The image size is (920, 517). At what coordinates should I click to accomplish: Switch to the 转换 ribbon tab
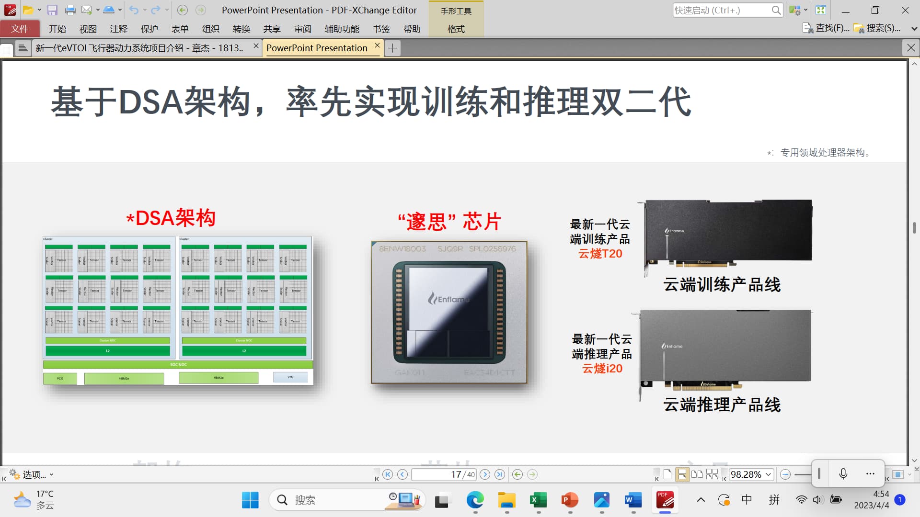pyautogui.click(x=241, y=29)
